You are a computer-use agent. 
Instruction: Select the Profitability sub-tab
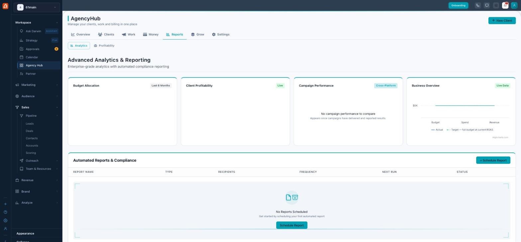[104, 46]
